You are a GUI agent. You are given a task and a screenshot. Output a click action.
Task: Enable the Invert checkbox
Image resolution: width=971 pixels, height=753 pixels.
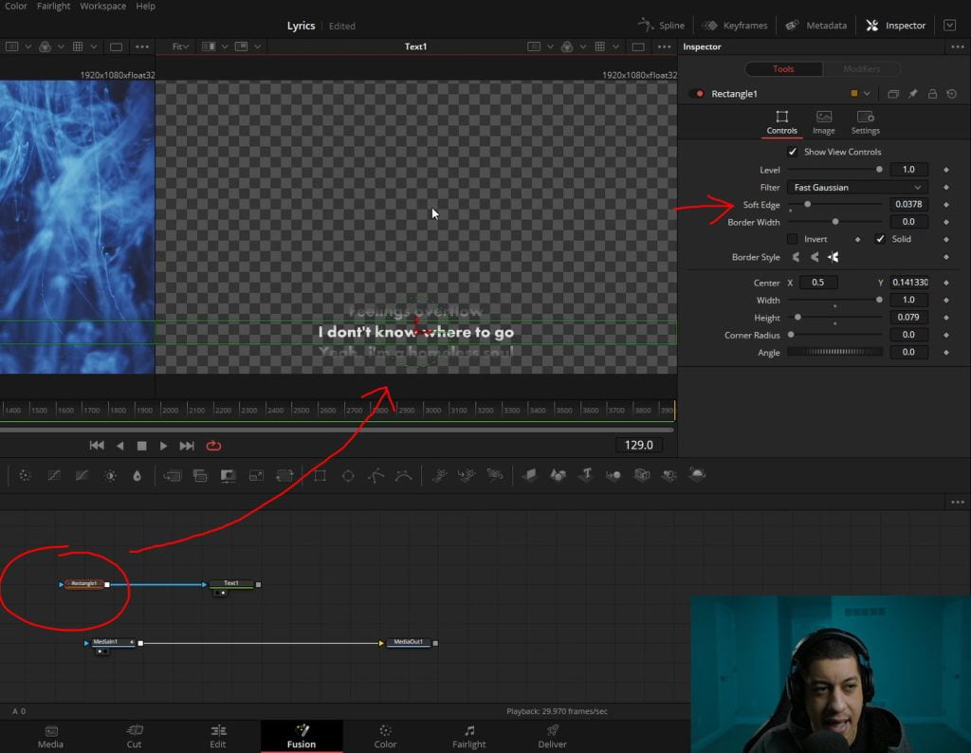coord(792,239)
